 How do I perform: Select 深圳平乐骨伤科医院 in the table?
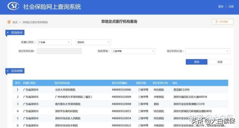66,111
